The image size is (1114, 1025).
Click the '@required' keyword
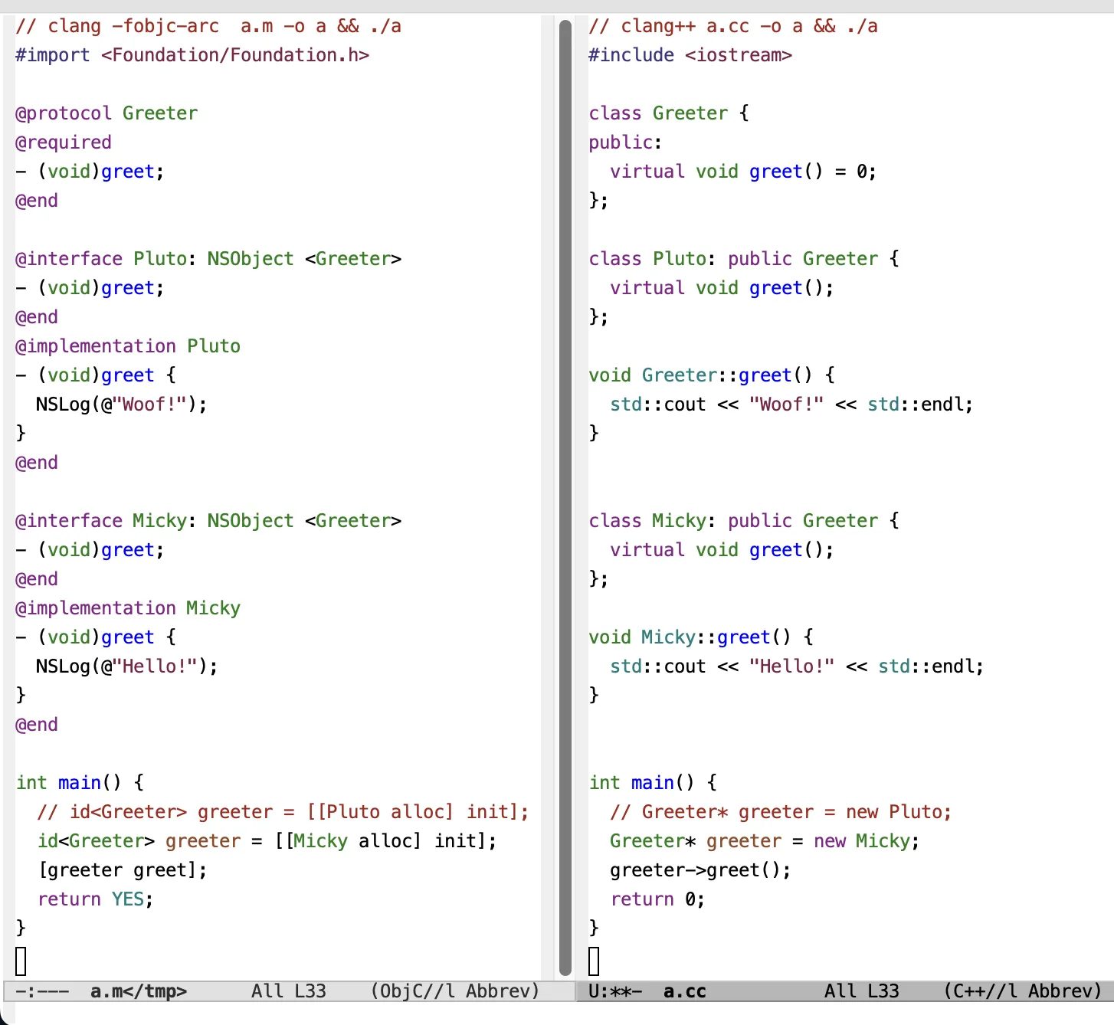tap(64, 142)
